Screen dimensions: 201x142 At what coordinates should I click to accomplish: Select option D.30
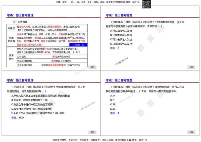pos(113,109)
